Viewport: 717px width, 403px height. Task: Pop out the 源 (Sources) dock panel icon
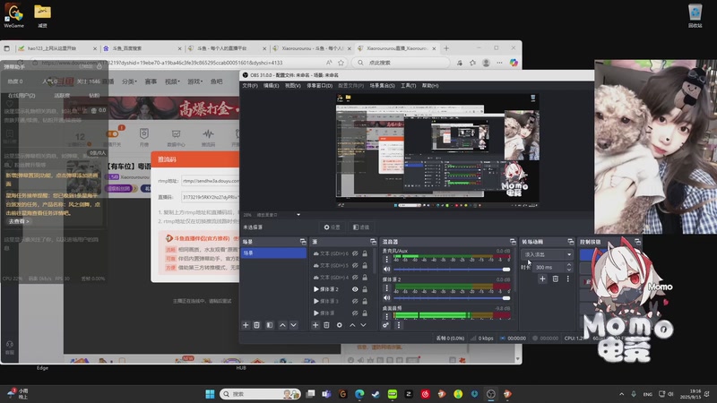pos(373,241)
